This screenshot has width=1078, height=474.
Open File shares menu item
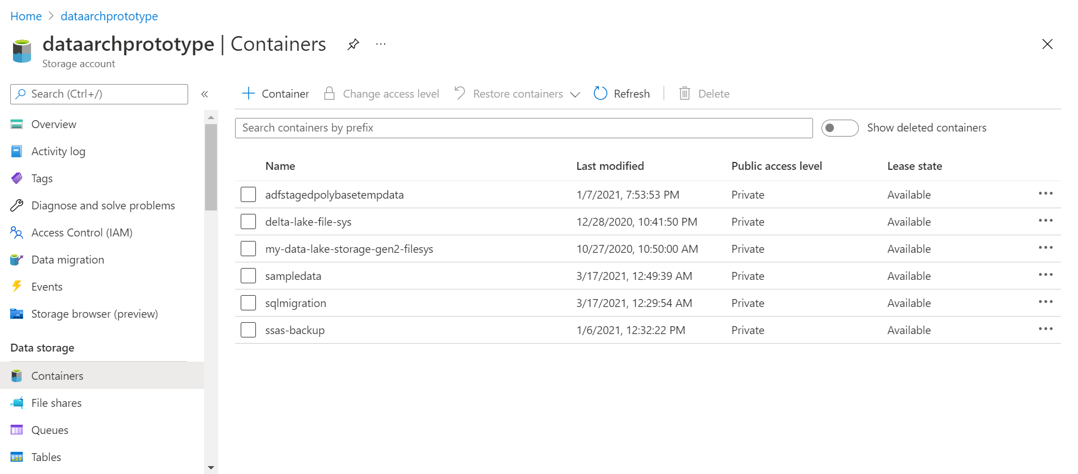56,403
